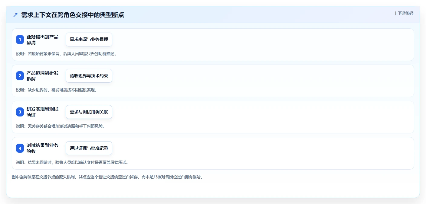Click the 上下游路径 label in the header
426x204 pixels.
[404, 13]
